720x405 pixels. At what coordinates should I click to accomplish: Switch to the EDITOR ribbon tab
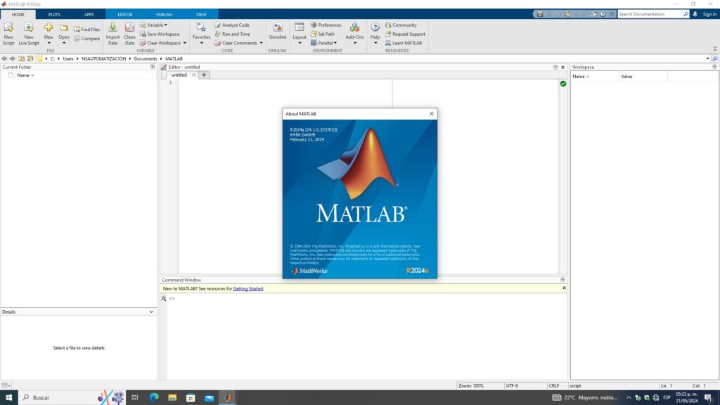pos(124,13)
